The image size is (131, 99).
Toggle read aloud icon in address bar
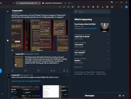point(64,7)
